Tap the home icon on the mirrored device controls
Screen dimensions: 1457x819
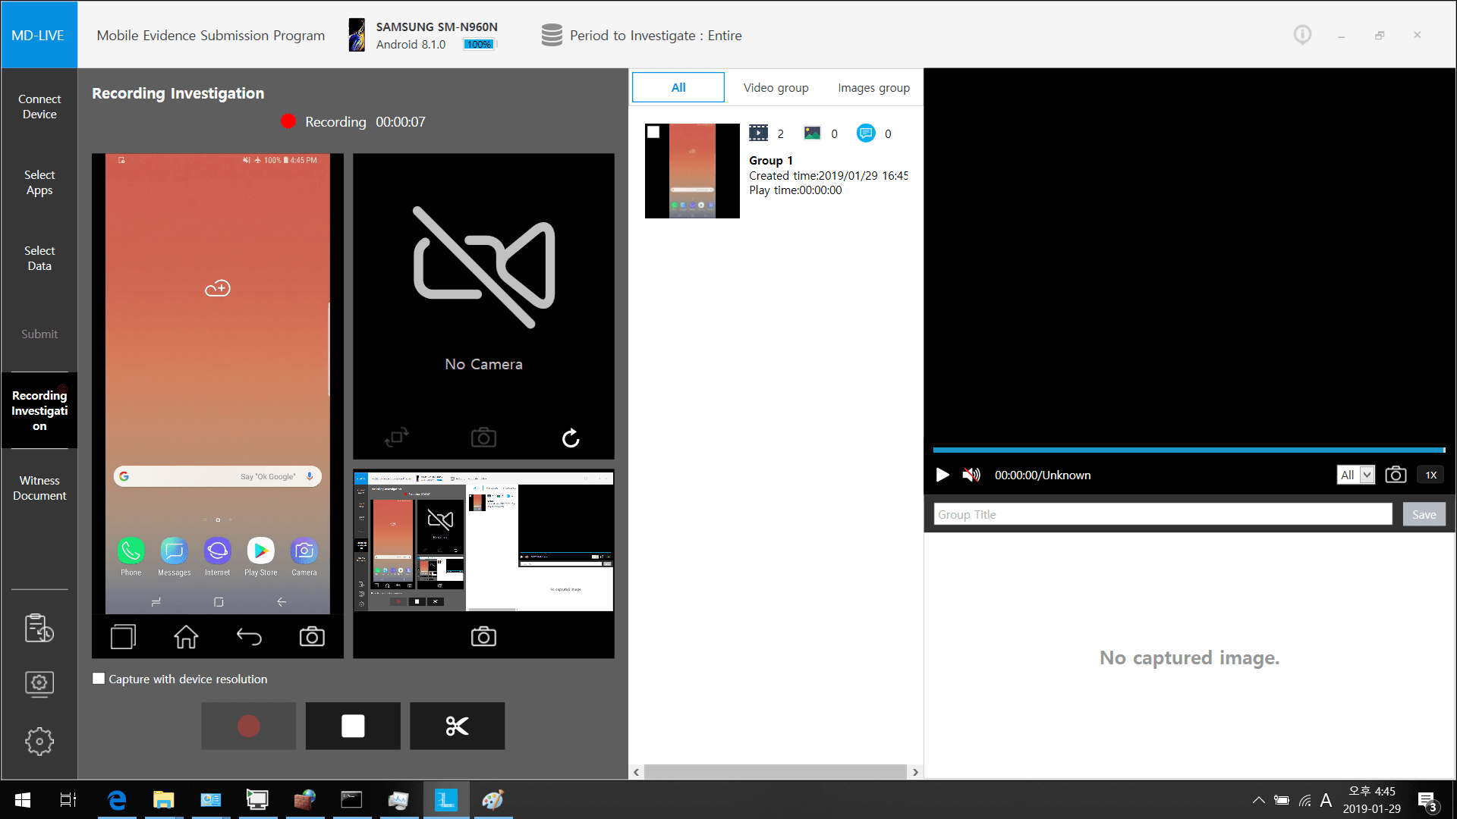(x=185, y=636)
